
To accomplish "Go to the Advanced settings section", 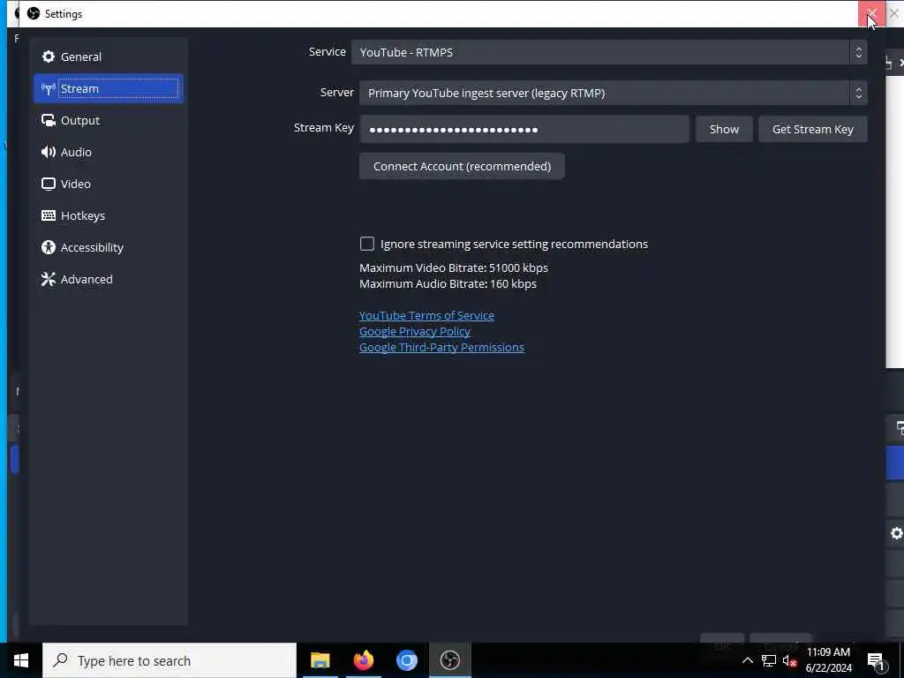I will coord(109,279).
